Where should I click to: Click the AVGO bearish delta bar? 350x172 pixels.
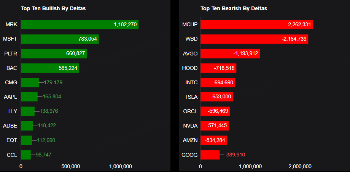(230, 54)
